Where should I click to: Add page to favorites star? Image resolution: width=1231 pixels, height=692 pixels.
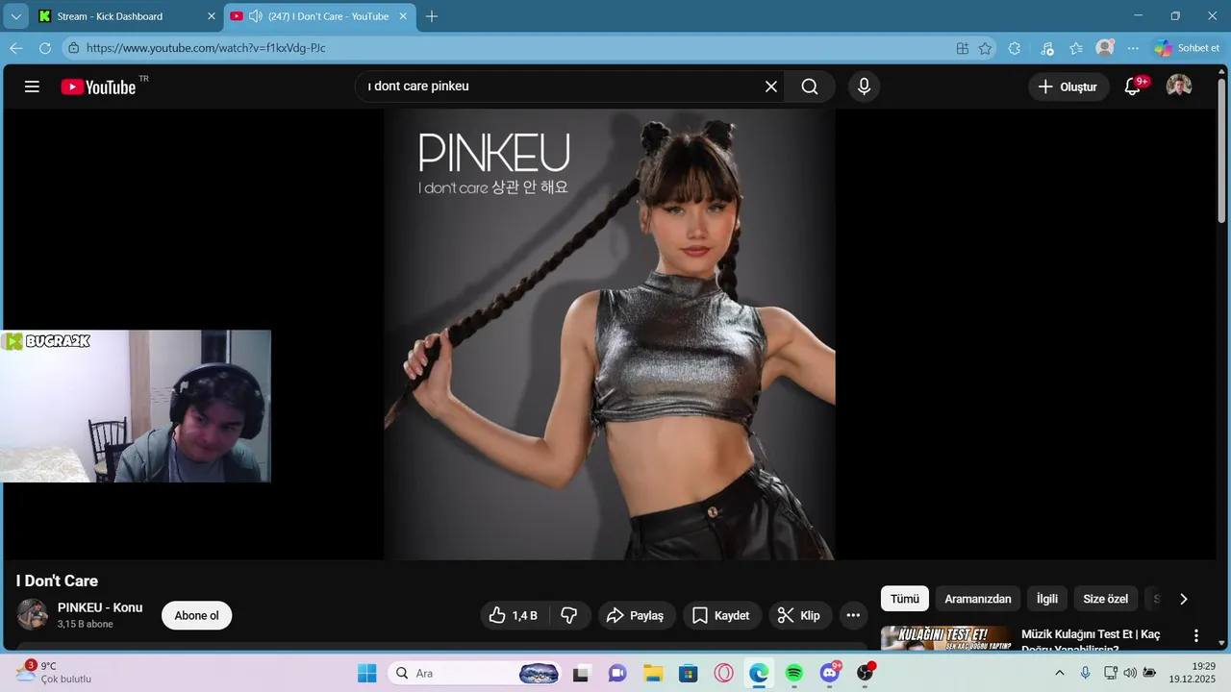(x=985, y=48)
